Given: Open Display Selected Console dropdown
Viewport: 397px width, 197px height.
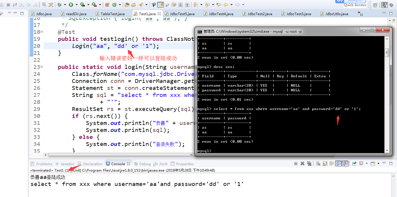Looking at the screenshot, I should [x=367, y=163].
